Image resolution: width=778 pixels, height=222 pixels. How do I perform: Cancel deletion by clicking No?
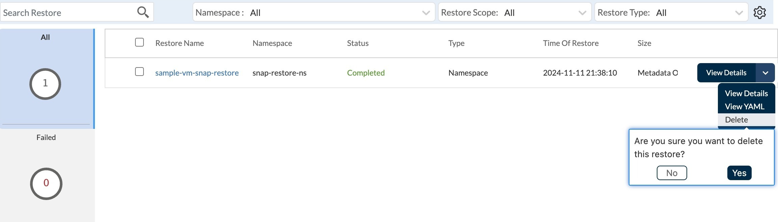[672, 173]
